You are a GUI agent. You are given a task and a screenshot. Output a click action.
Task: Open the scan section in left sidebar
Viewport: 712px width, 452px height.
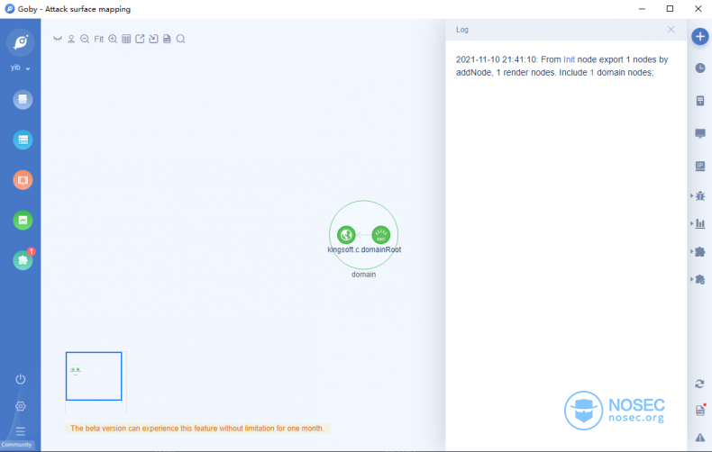tap(23, 100)
